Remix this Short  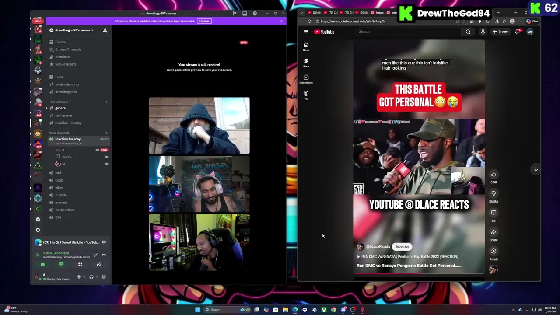(x=493, y=251)
